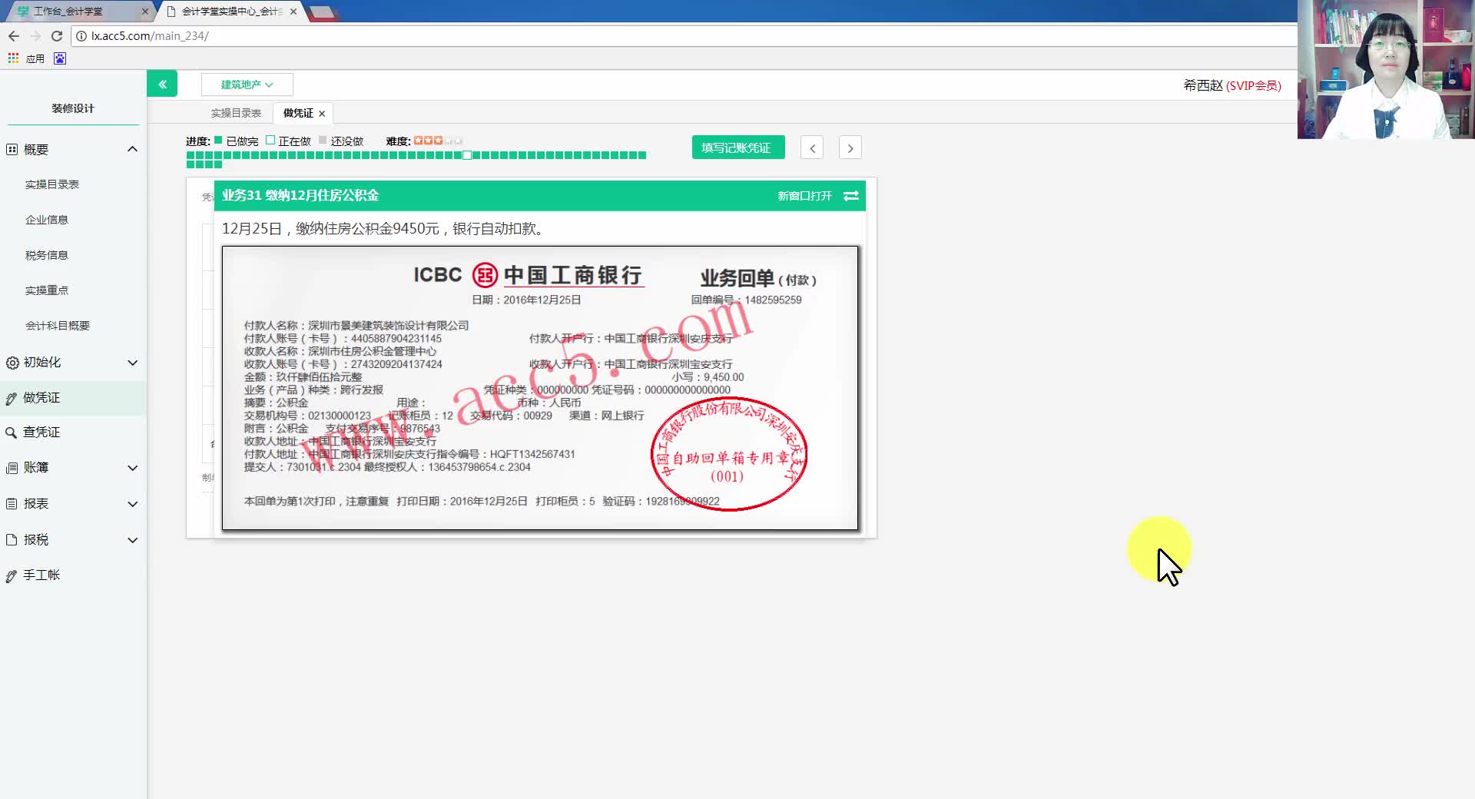Click the 正在做 legend checkbox

270,141
